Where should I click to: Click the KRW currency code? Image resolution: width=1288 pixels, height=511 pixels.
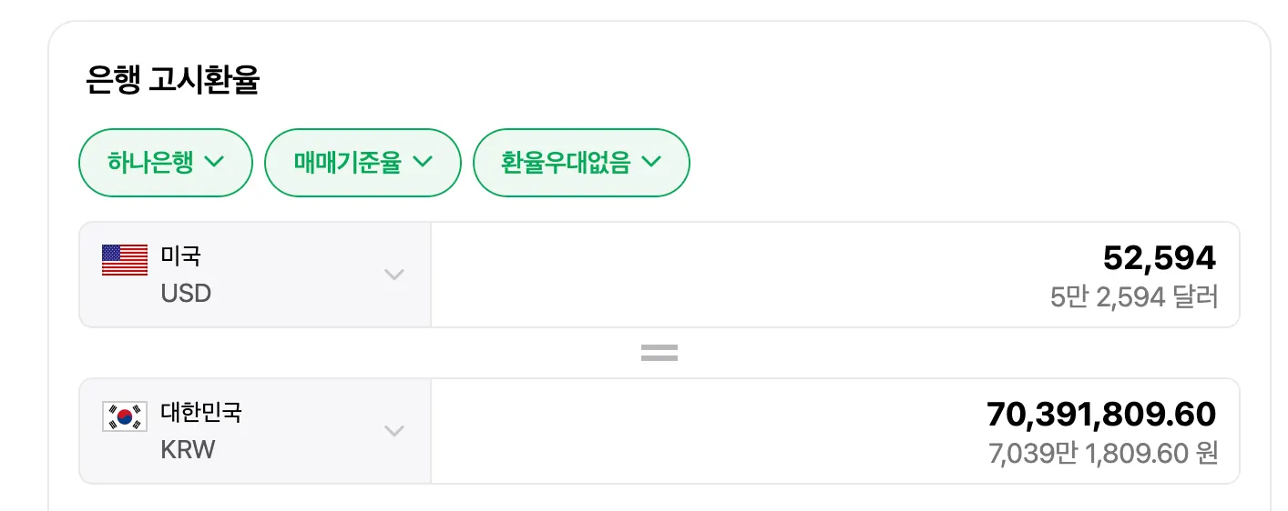188,450
